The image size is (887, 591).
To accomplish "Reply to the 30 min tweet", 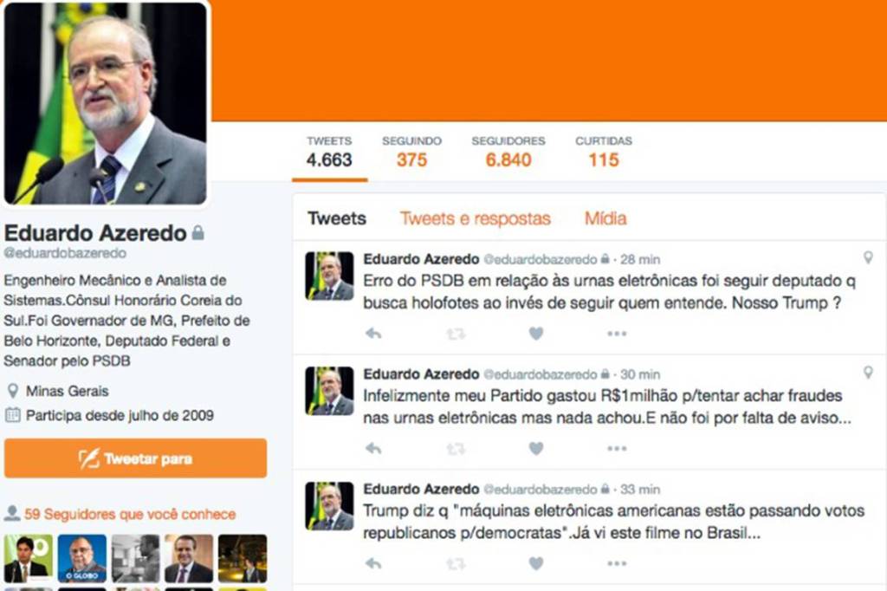I will (x=373, y=448).
